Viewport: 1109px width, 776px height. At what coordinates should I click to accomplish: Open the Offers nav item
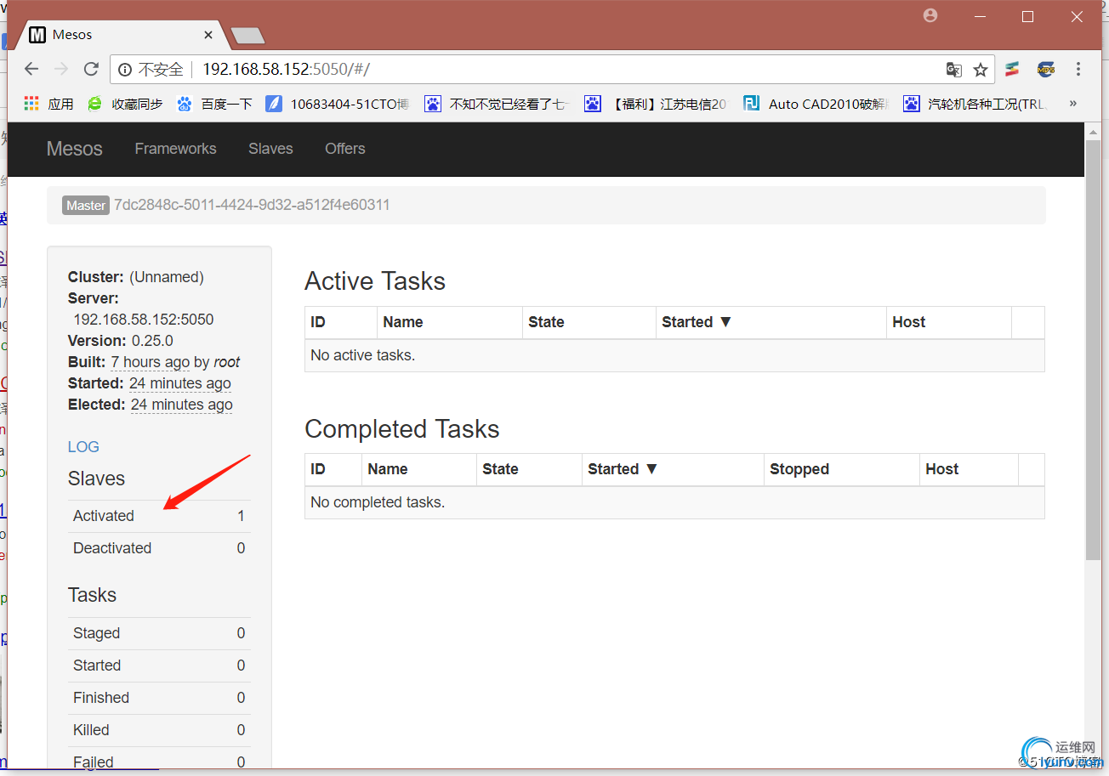pyautogui.click(x=344, y=149)
